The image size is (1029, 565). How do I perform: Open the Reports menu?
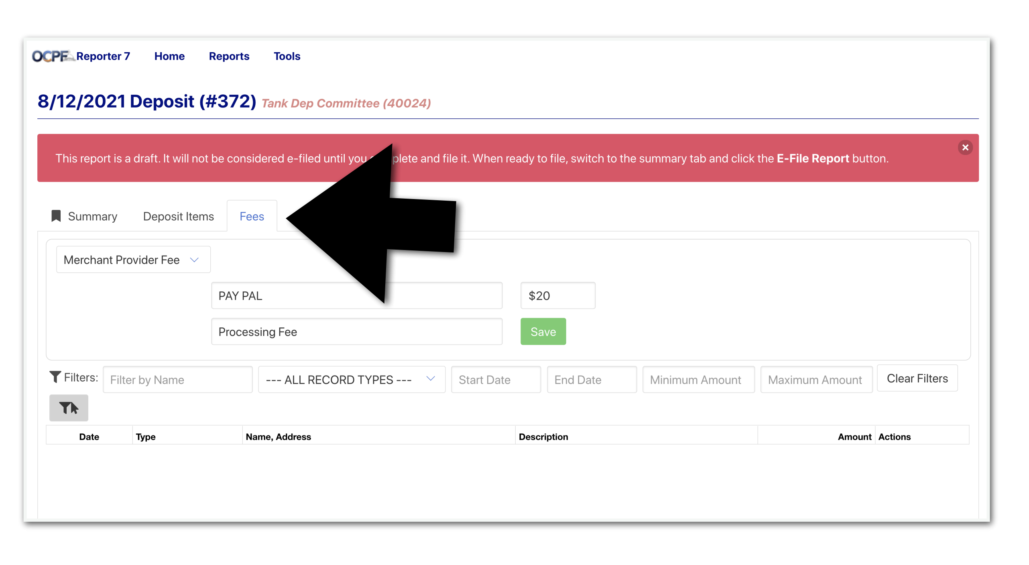click(x=229, y=56)
